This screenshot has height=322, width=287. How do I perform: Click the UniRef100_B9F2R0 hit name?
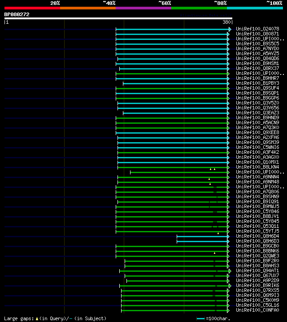coord(257,261)
